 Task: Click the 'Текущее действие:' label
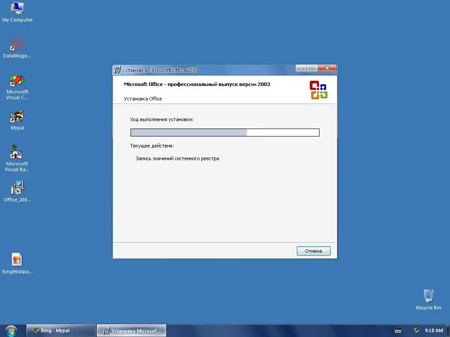152,146
